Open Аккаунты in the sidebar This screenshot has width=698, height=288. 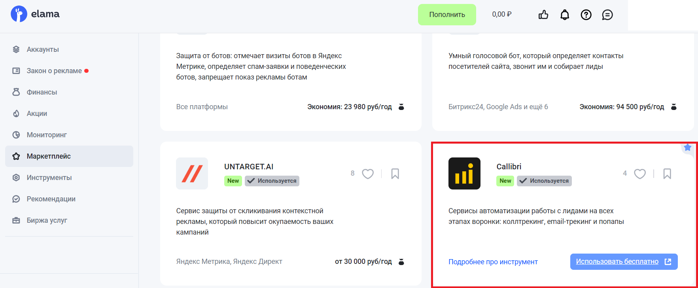69,49
